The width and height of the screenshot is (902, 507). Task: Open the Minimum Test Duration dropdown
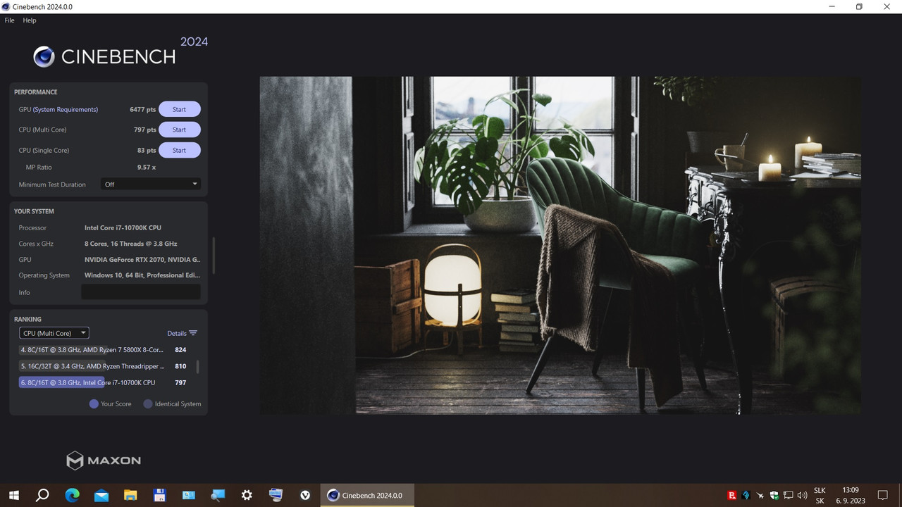click(x=151, y=184)
